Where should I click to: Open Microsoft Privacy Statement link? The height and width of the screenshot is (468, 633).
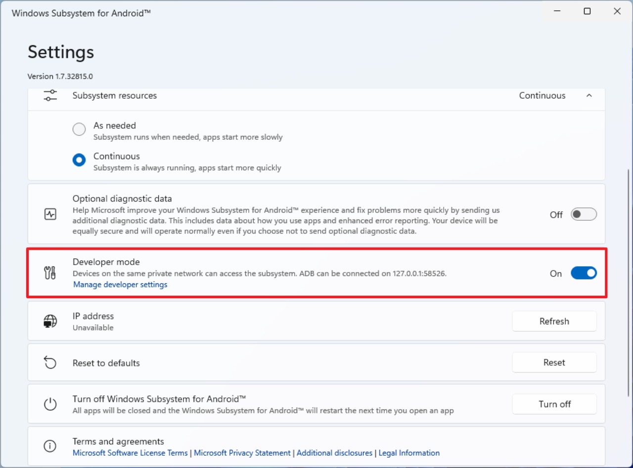pos(242,453)
